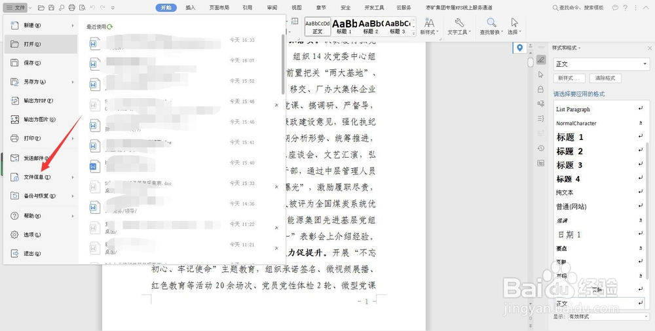
Task: Open 备份与恢复 menu entry
Action: (x=41, y=196)
